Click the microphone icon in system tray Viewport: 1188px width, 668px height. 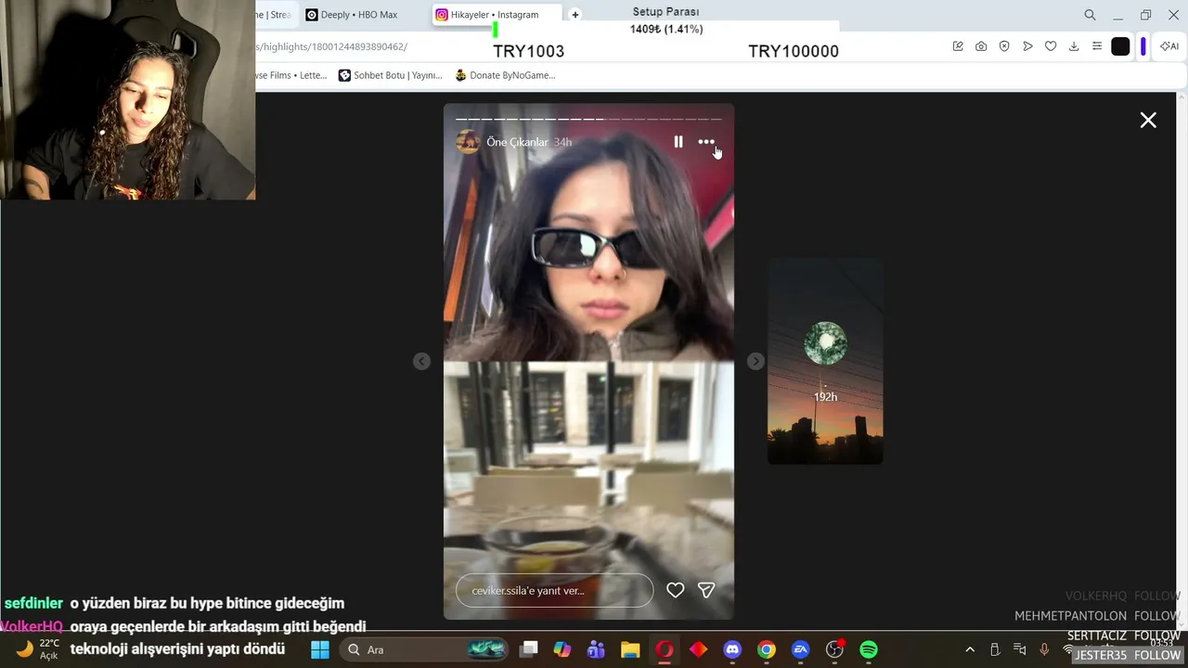(x=1044, y=649)
